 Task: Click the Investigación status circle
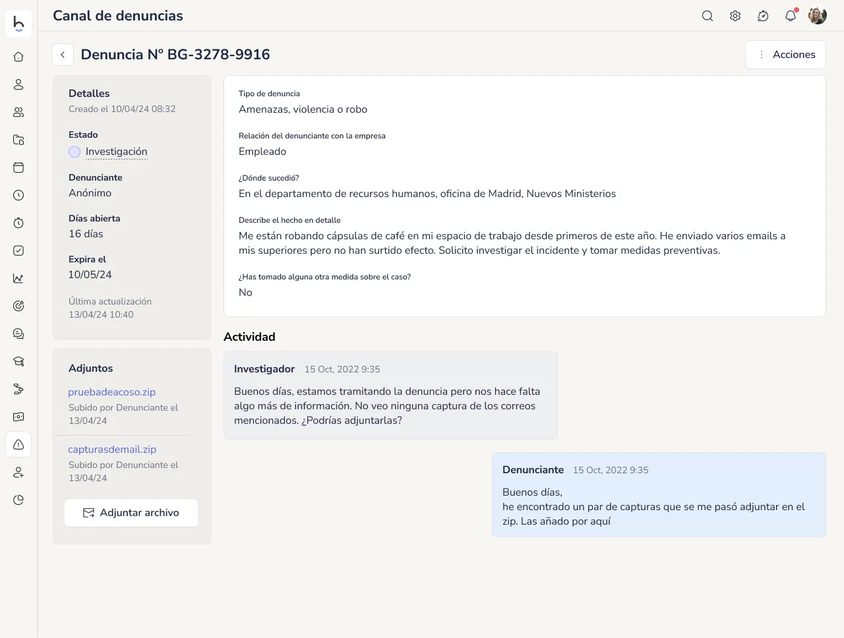tap(75, 152)
